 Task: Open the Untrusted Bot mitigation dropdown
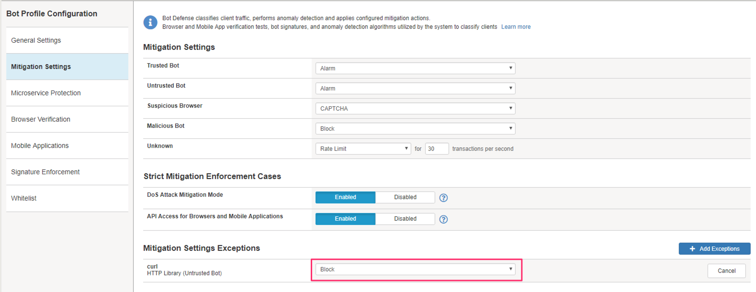point(415,89)
